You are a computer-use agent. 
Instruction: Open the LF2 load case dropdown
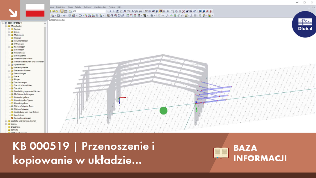coord(90,11)
